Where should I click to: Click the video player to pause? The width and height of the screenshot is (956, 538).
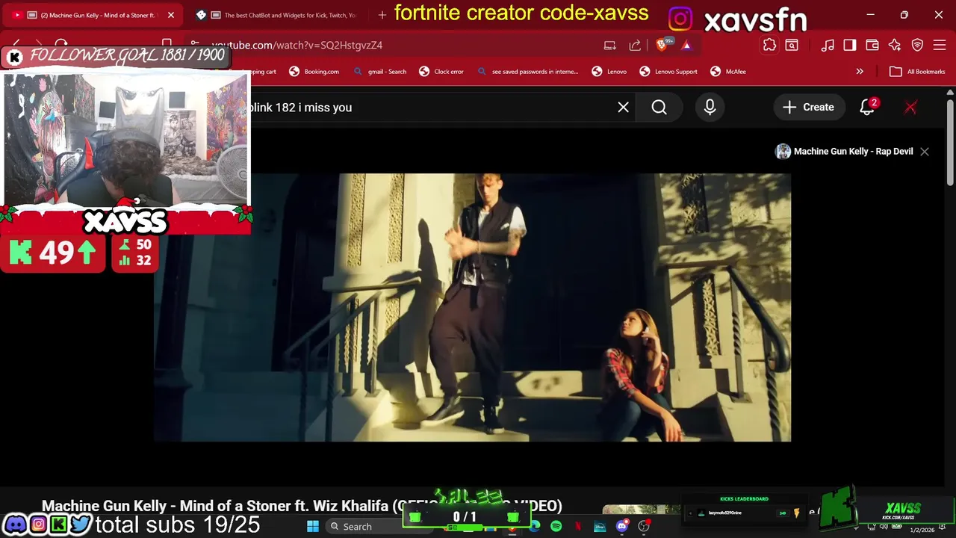click(x=472, y=308)
